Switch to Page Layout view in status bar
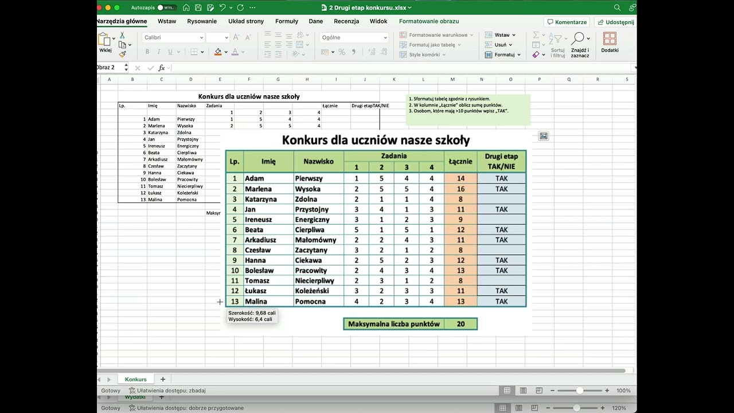 [x=523, y=391]
